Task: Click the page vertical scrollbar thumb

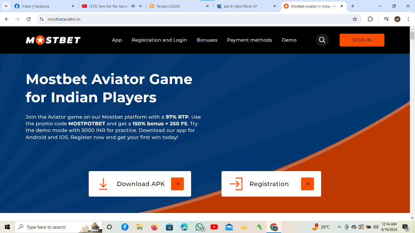Action: coord(412,35)
